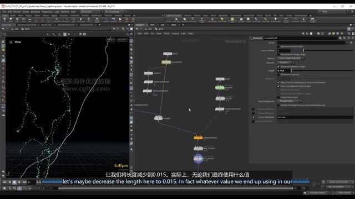Click the parameter gear settings icon
Screen dimensions: 355x199
point(340,38)
